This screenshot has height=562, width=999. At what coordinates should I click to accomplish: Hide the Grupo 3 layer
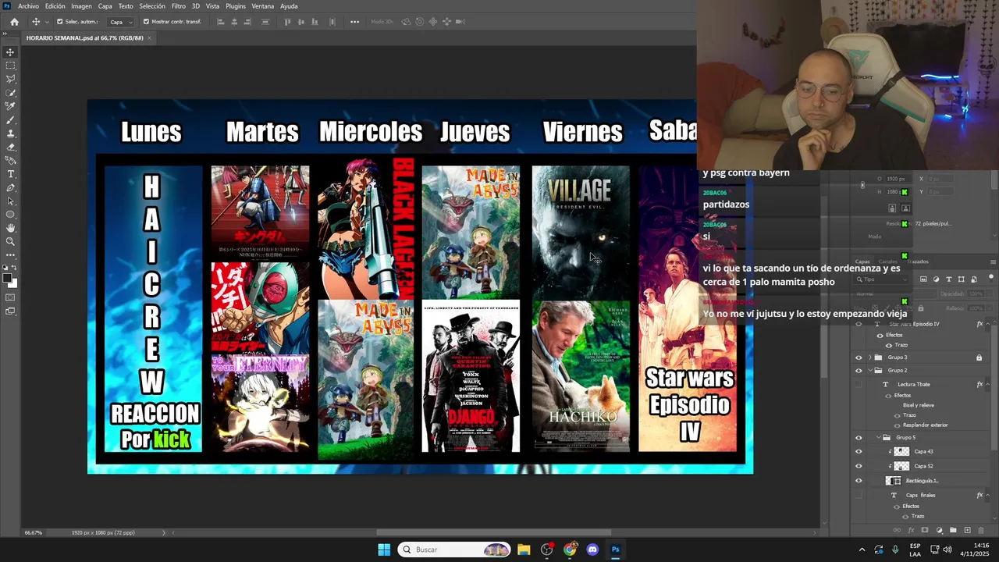click(859, 357)
